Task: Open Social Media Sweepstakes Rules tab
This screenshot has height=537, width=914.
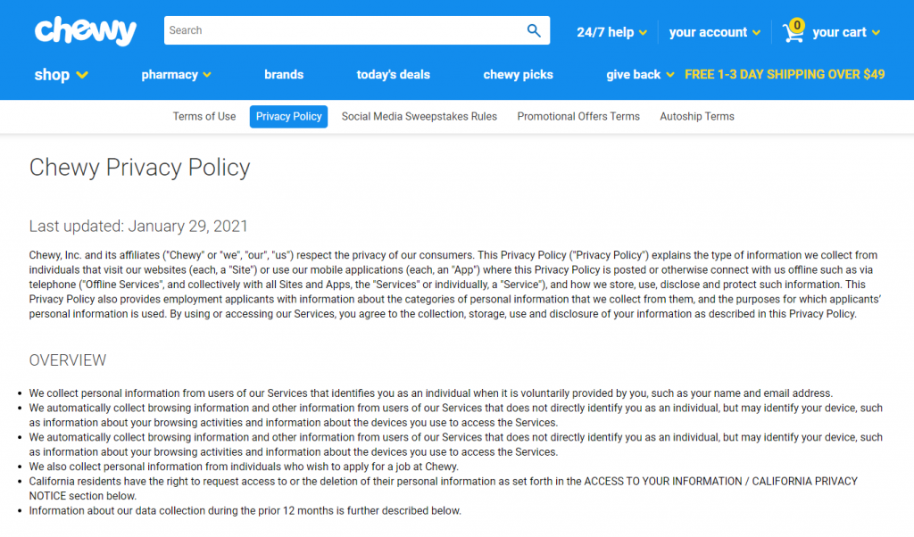Action: tap(419, 117)
